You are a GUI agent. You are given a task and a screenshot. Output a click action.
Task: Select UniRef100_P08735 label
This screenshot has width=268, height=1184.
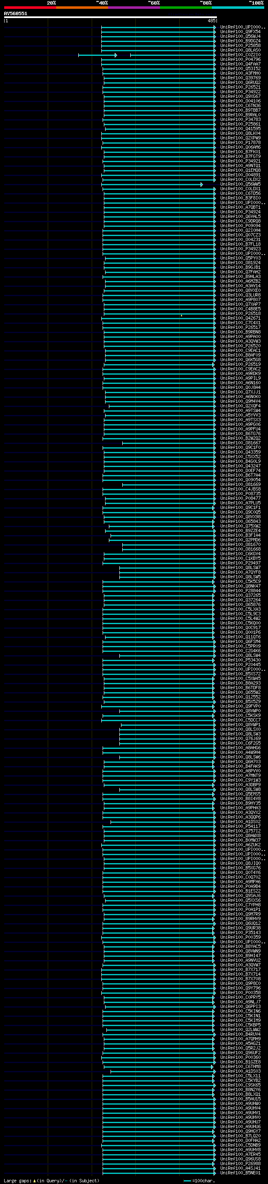pos(240,494)
